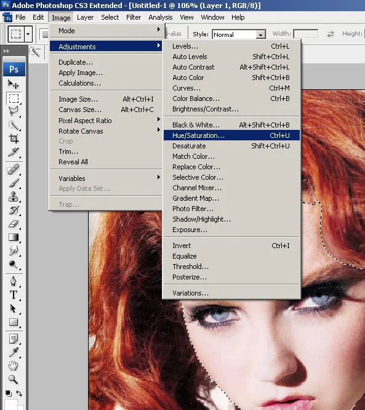Select the Gradient tool
The image size is (365, 410).
pos(14,237)
